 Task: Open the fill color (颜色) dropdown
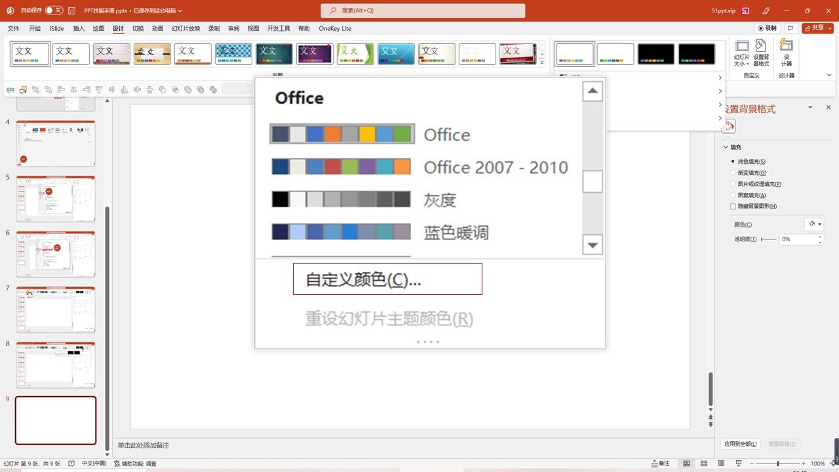(x=814, y=224)
